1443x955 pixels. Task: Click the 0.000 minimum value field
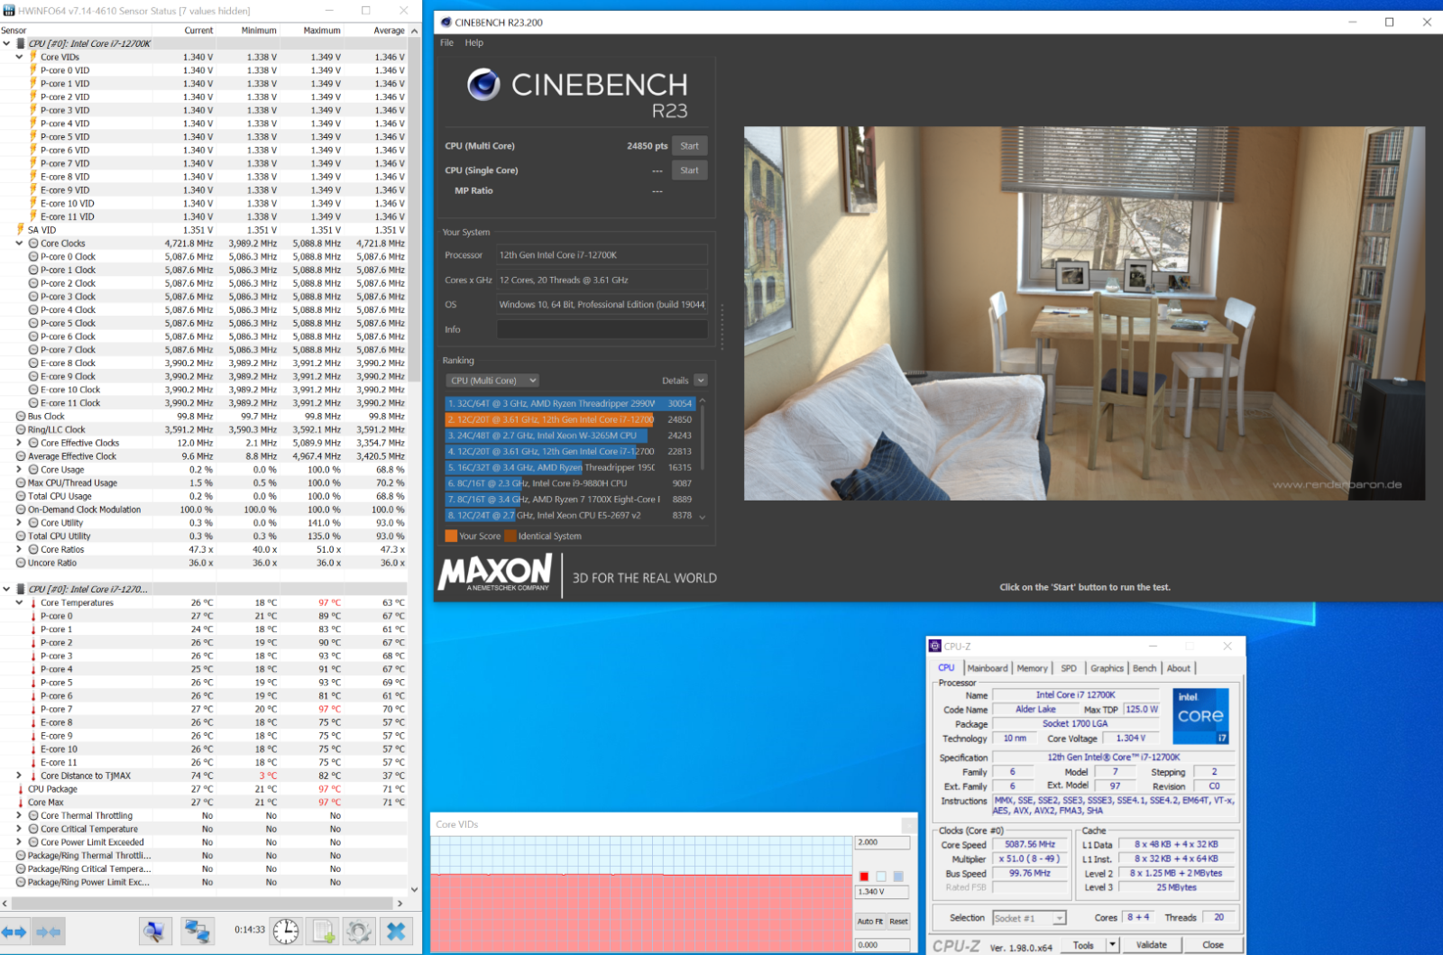(x=882, y=945)
